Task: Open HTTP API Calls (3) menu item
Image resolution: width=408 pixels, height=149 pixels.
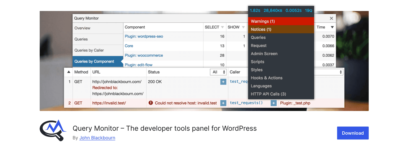Action: click(268, 94)
